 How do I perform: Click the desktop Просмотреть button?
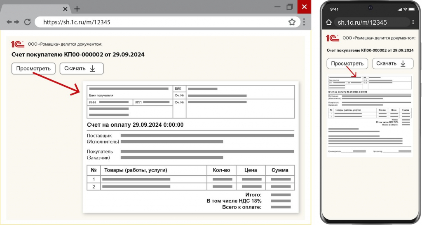33,68
